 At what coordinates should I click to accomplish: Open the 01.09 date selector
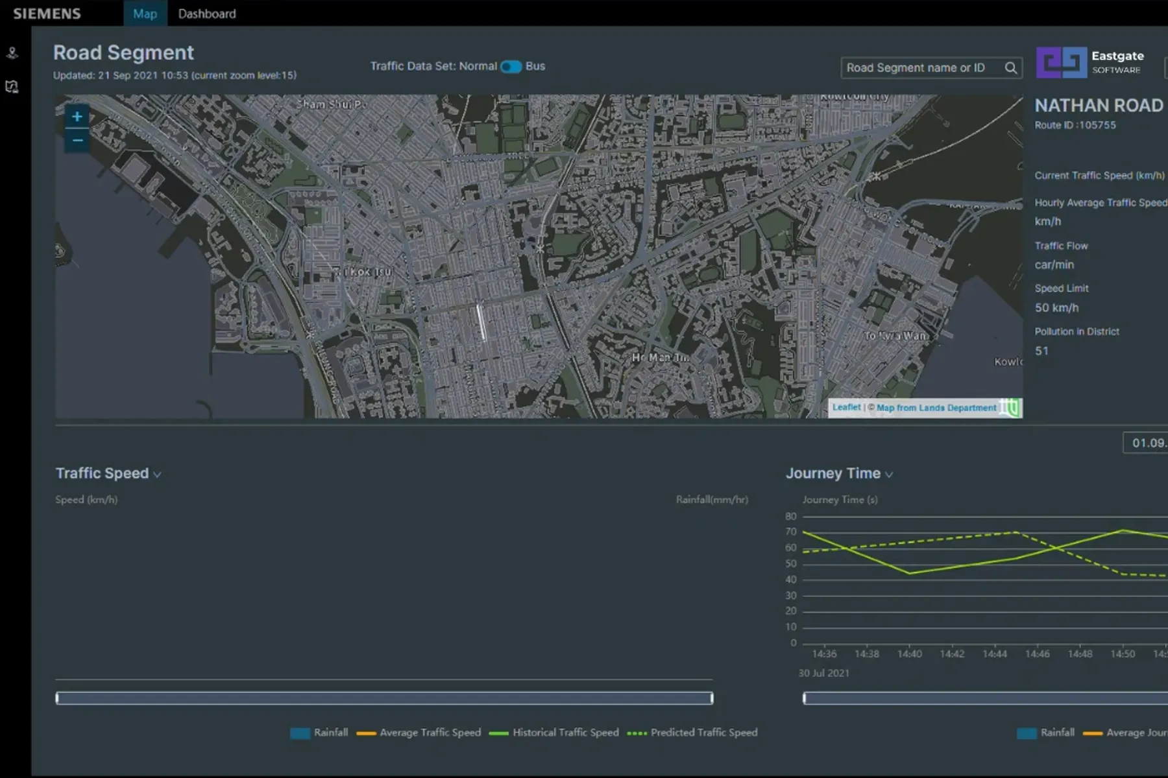(1146, 443)
